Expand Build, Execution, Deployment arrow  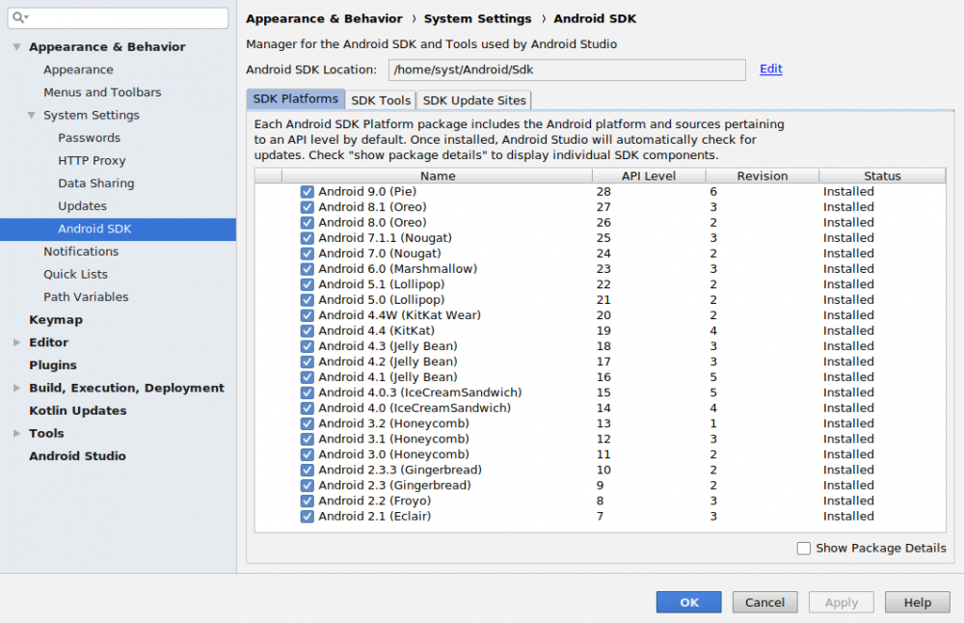click(x=16, y=388)
